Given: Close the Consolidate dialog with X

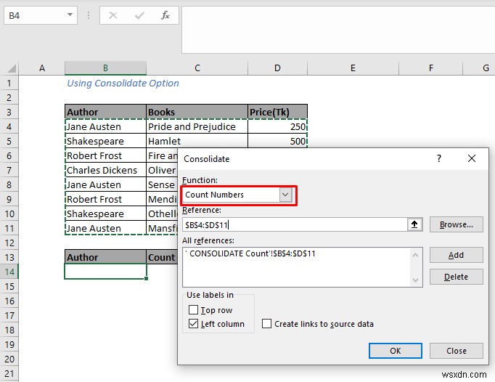Looking at the screenshot, I should coord(472,158).
